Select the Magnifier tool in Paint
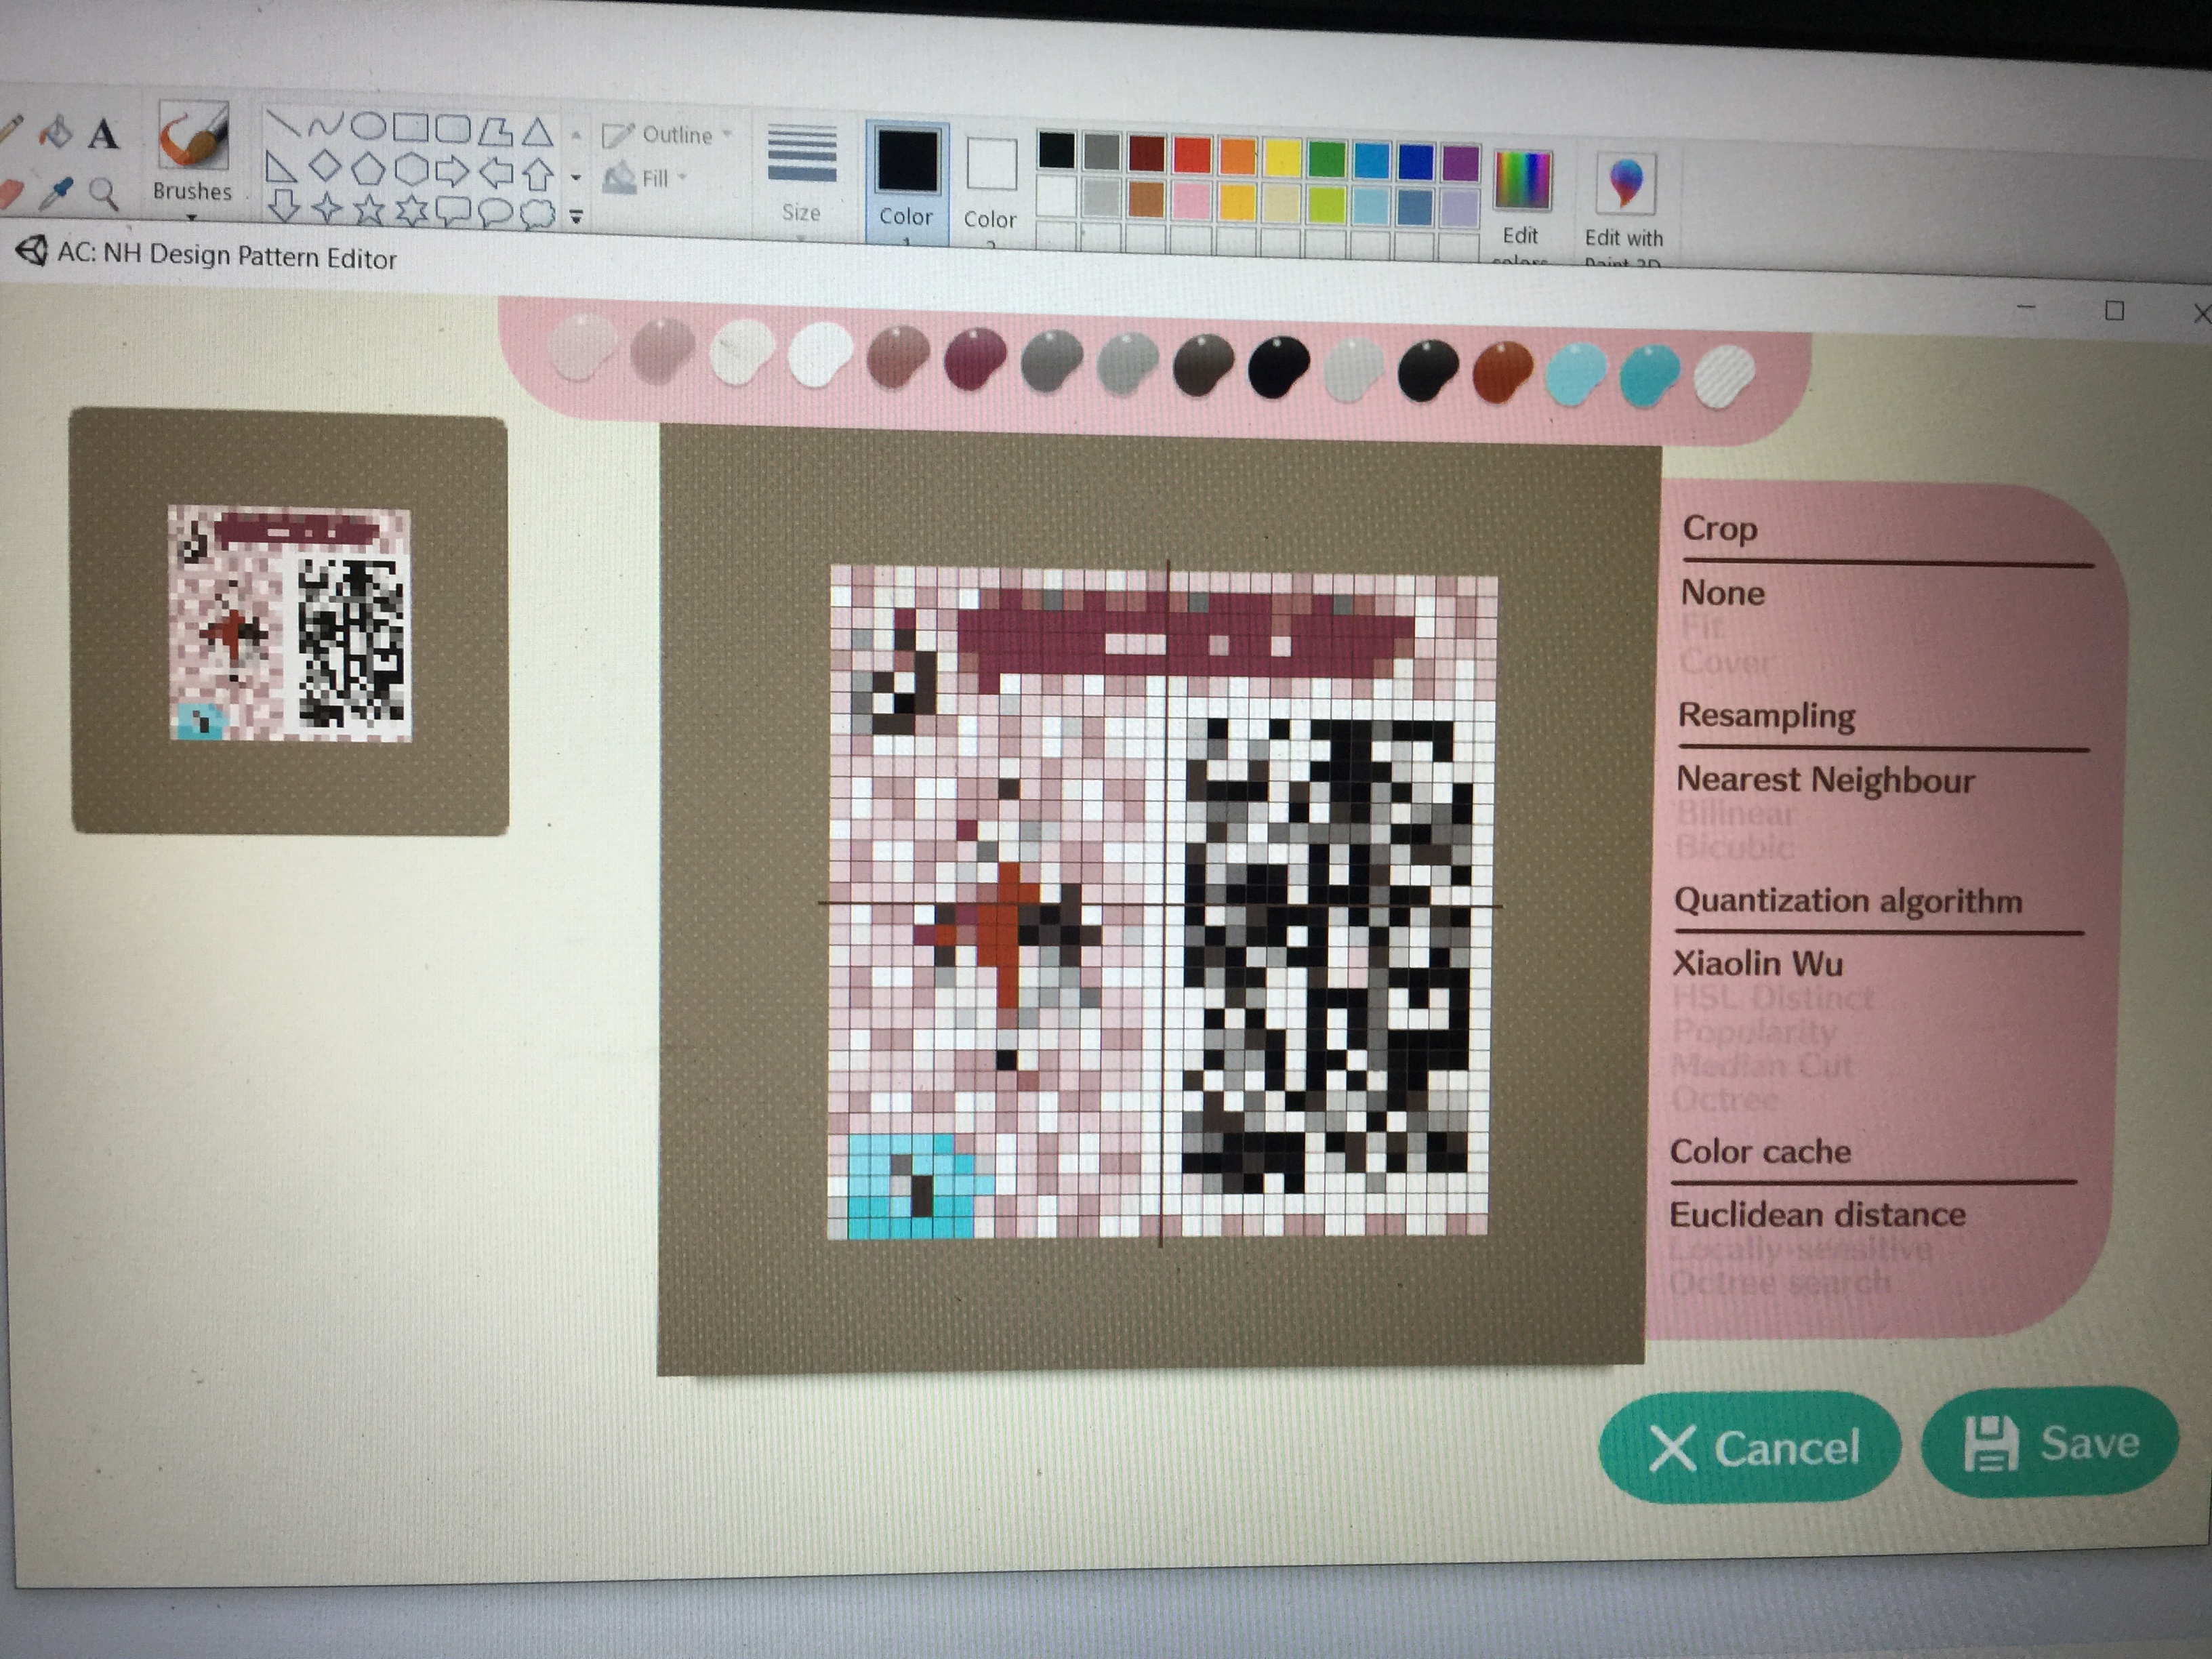The image size is (2212, 1659). (x=103, y=193)
